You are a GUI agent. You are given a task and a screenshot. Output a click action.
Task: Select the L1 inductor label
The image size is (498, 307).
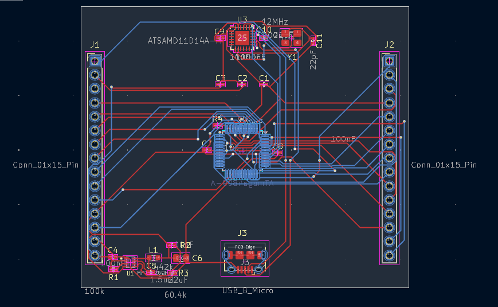tap(153, 250)
